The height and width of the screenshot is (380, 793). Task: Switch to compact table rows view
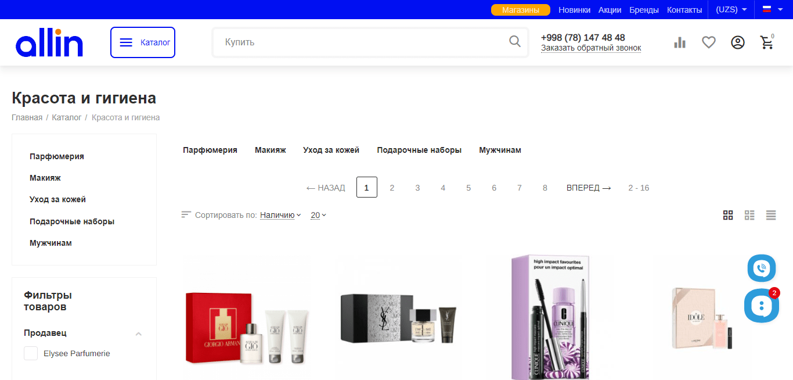tap(771, 215)
